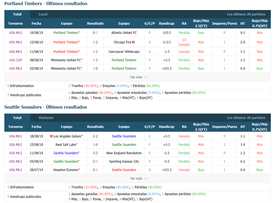Click 1 Triunfos (20.00%) summary text
The width and height of the screenshot is (273, 203).
click(x=83, y=187)
